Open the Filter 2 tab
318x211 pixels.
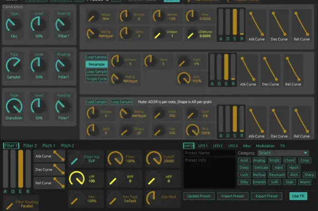[30, 146]
